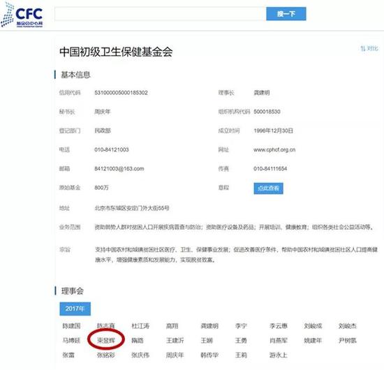
Task: Click founding date 1996年12月30日
Action: (x=273, y=131)
